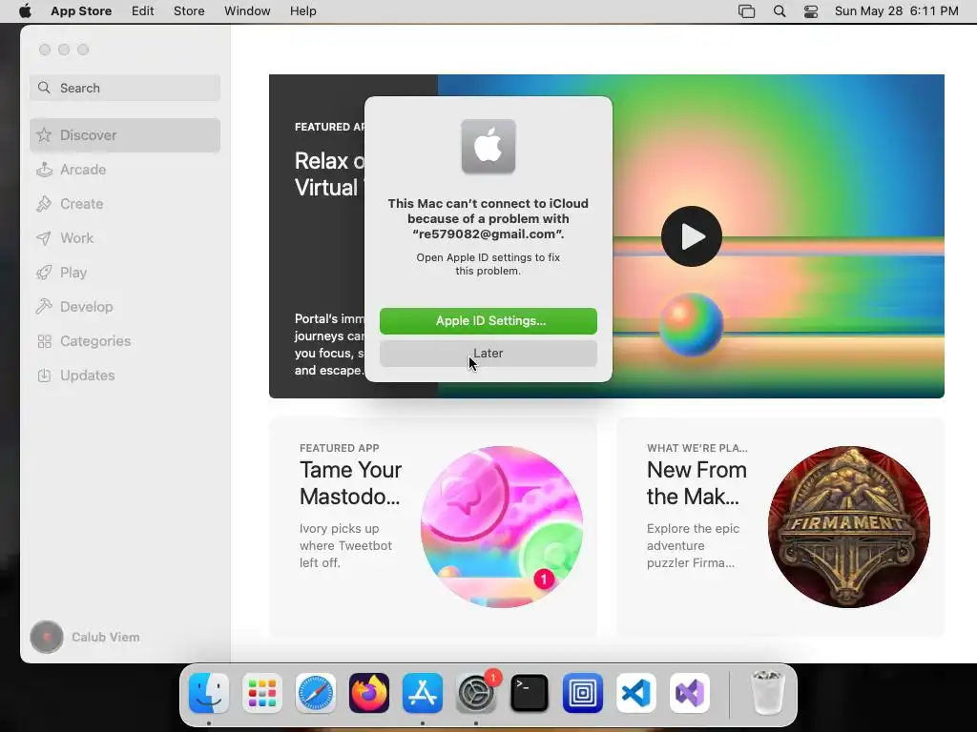
Task: Open Control Center in the menu bar
Action: [811, 11]
